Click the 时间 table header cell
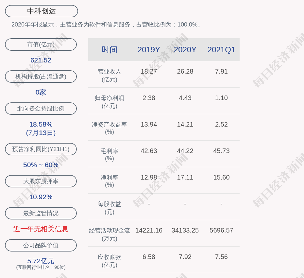 point(110,50)
